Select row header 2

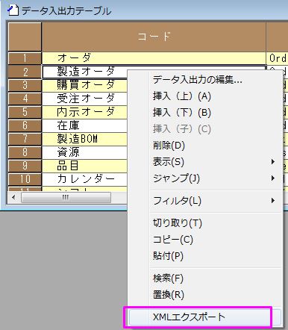pyautogui.click(x=25, y=72)
